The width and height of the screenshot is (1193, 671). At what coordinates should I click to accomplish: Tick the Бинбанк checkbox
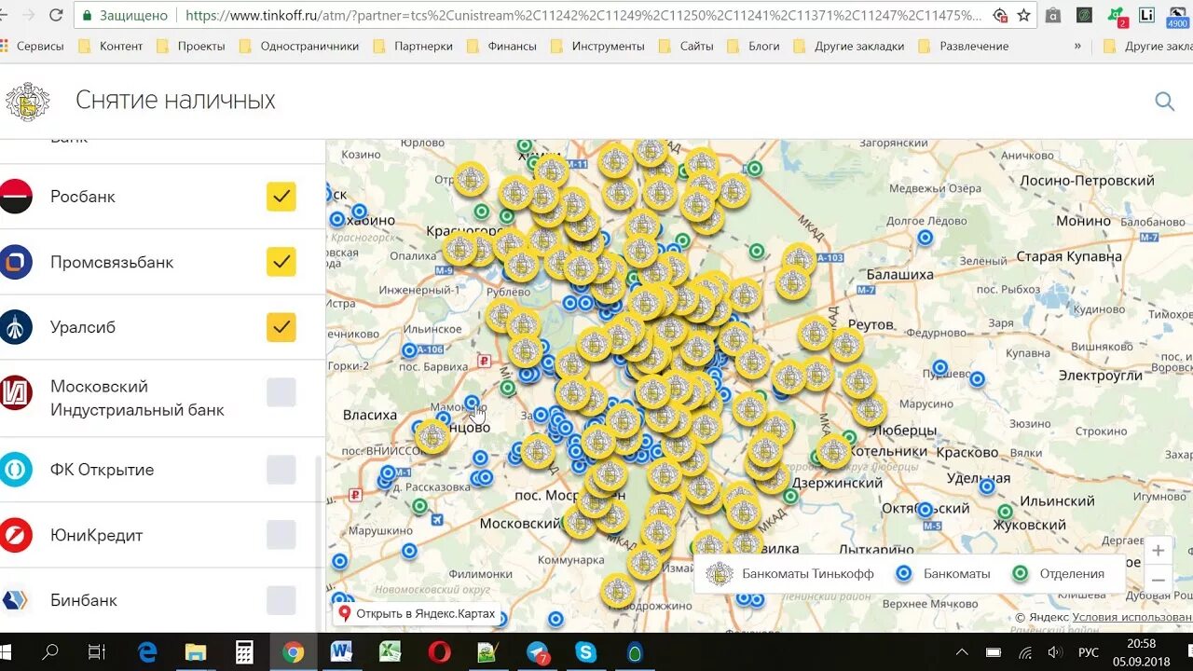(281, 600)
